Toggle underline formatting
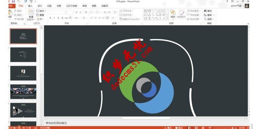Viewport: 253px width, 129px height. tap(58, 18)
